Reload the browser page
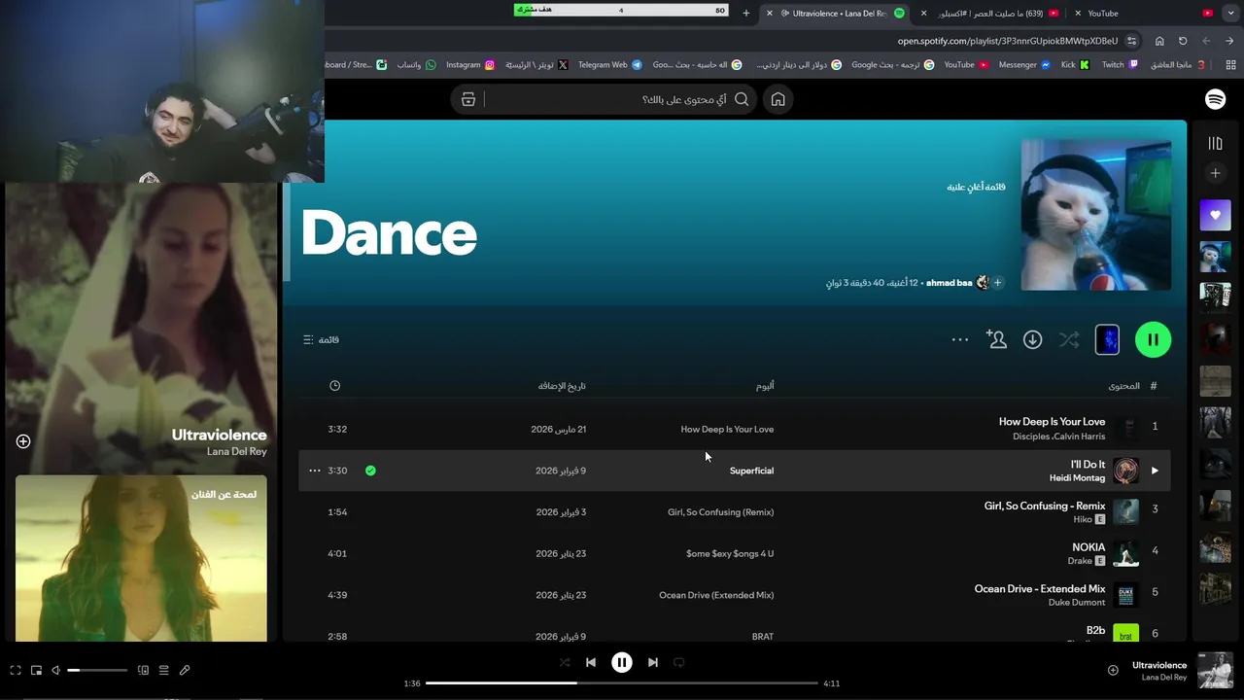Screen dimensions: 1244x700 tap(1183, 41)
